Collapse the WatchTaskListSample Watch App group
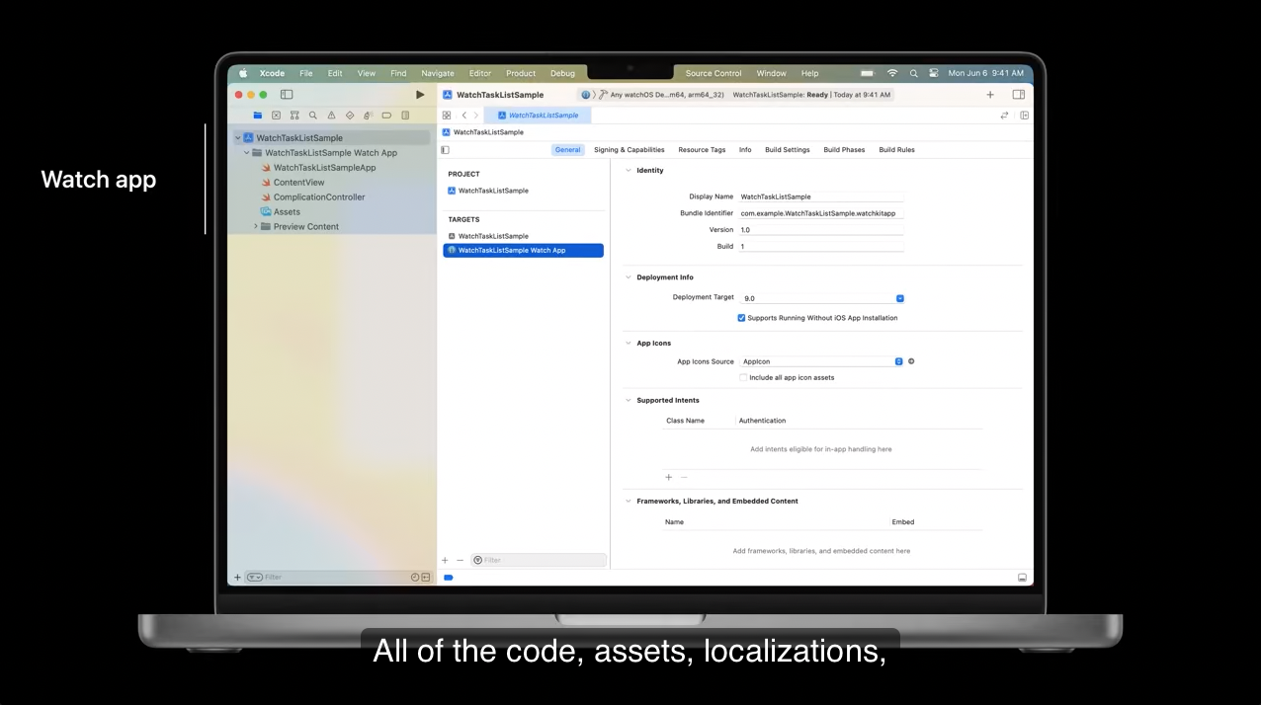1261x705 pixels. click(x=247, y=153)
